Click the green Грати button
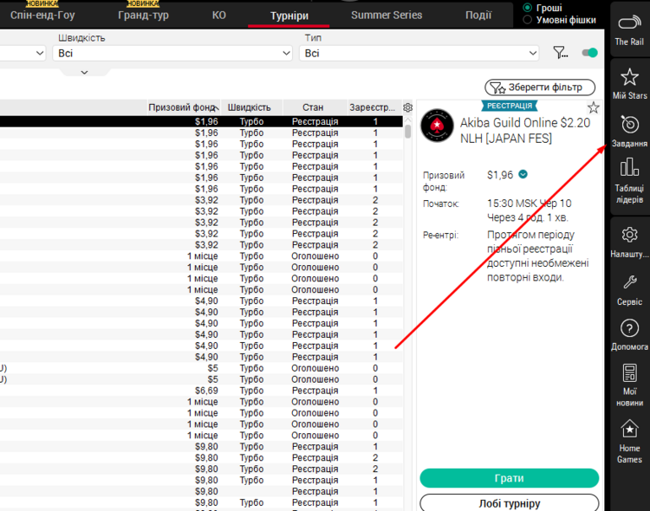Image resolution: width=650 pixels, height=511 pixels. click(509, 478)
